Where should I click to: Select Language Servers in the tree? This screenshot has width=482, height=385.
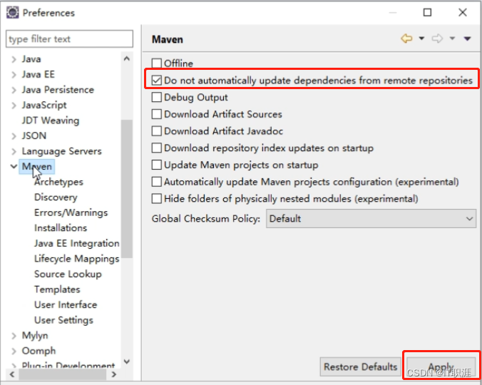pyautogui.click(x=61, y=151)
